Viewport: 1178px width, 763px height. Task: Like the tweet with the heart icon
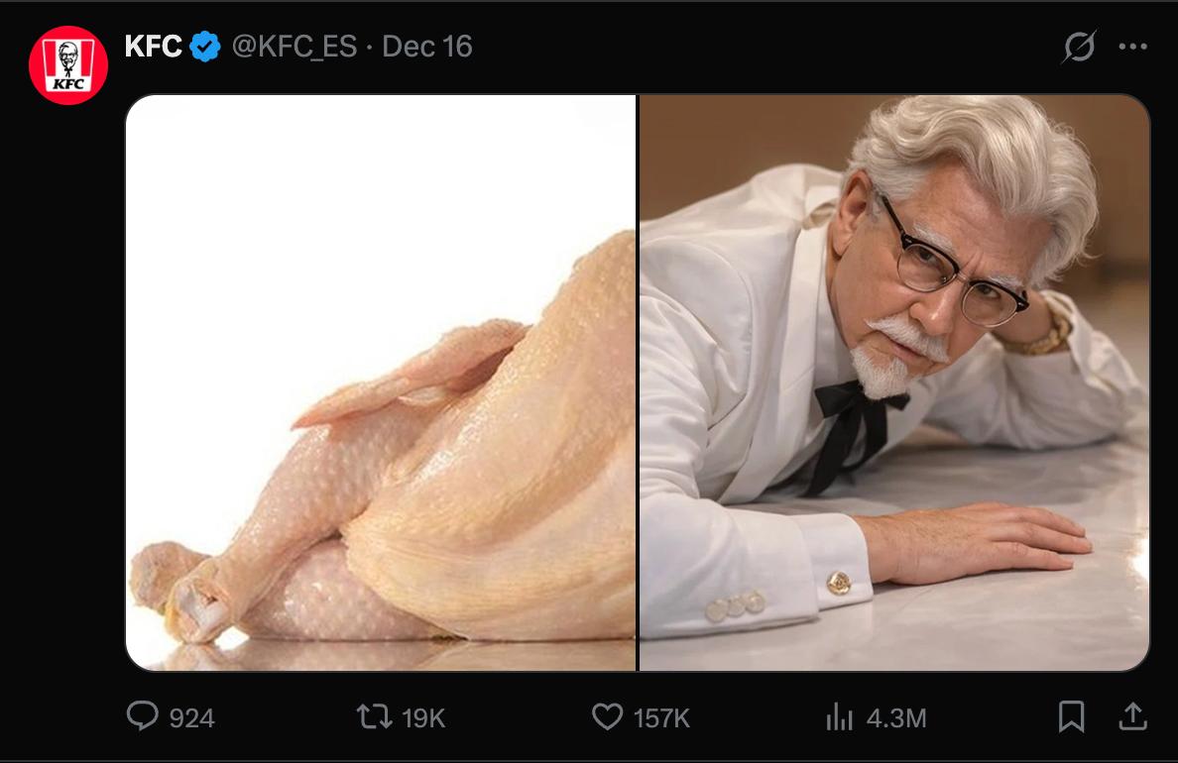tap(607, 716)
